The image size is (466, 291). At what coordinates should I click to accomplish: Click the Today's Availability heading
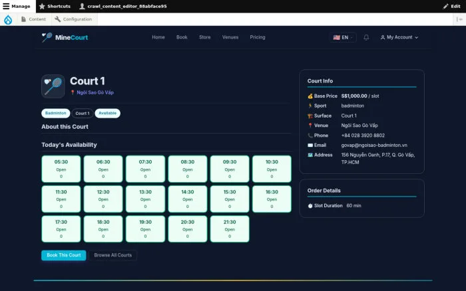pos(69,145)
